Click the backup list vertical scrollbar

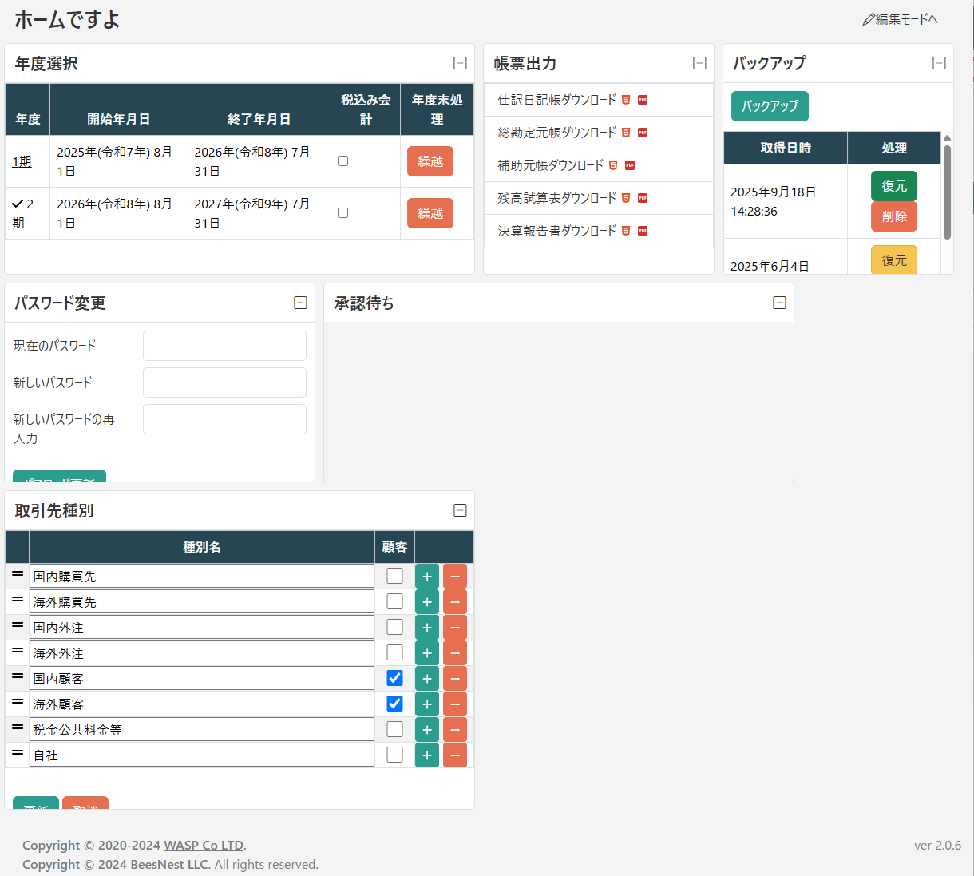tap(947, 192)
